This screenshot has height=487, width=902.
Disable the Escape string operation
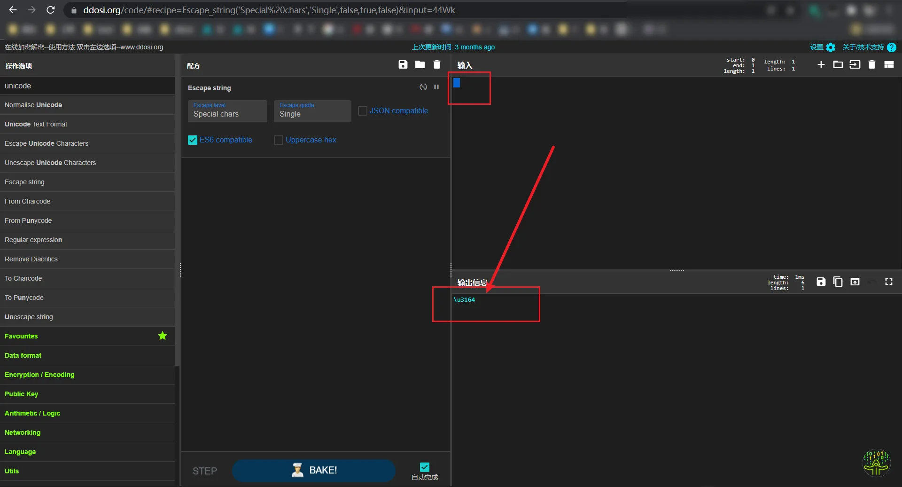pos(423,87)
